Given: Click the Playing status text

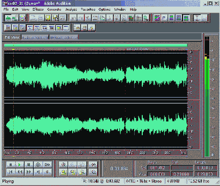Looking at the screenshot, I should click(8, 181).
